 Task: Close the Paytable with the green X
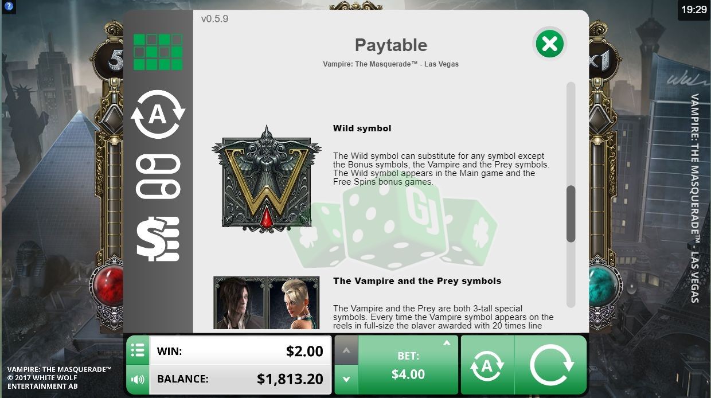(x=549, y=44)
